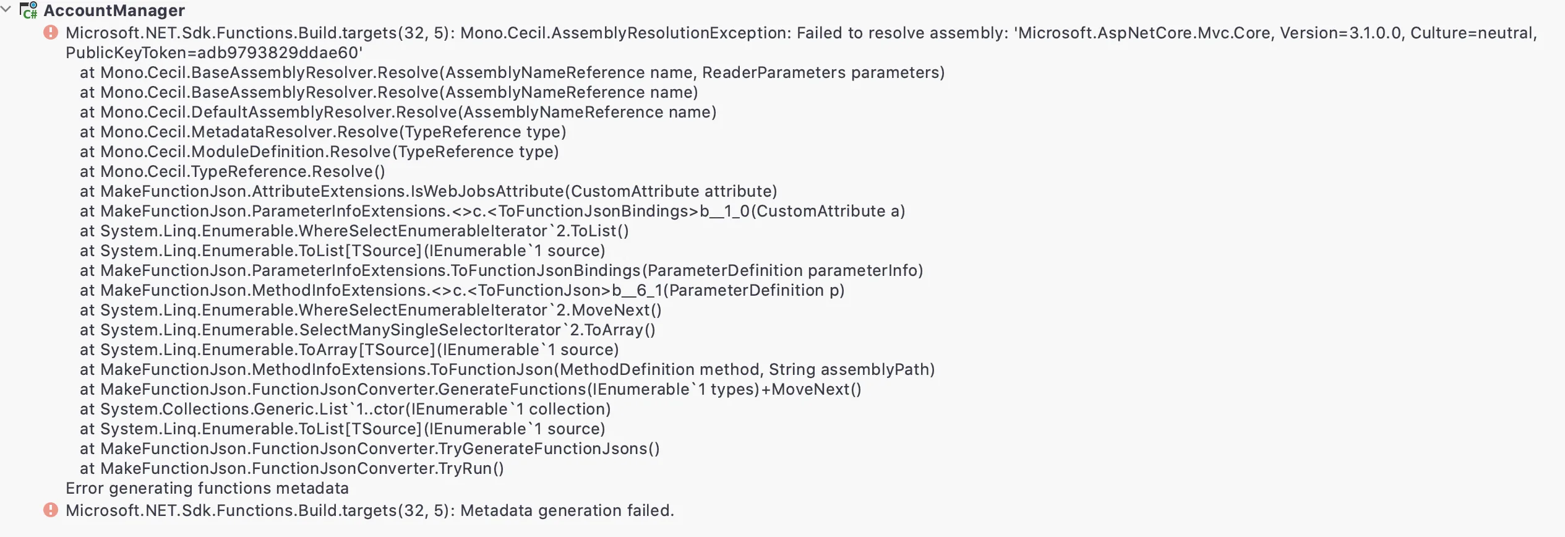The height and width of the screenshot is (537, 1565).
Task: Collapse the AccountManager tree node
Action: [x=7, y=10]
